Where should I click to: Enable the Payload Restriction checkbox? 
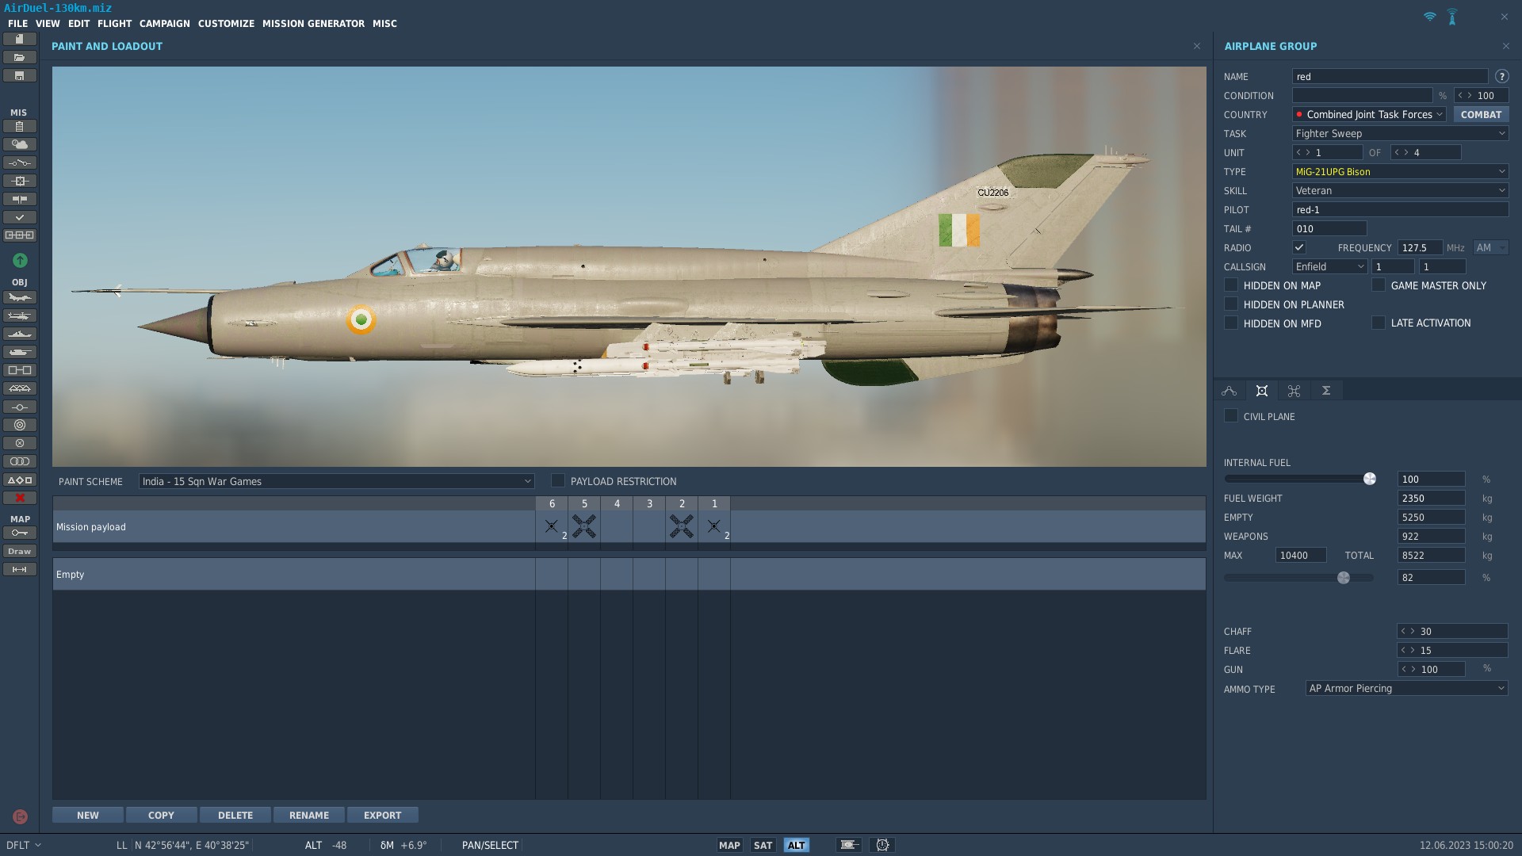pos(558,481)
